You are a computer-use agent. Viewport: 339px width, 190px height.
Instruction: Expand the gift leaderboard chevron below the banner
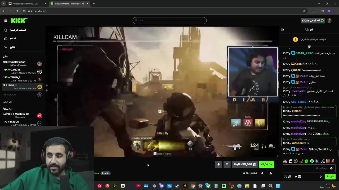pyautogui.click(x=309, y=47)
